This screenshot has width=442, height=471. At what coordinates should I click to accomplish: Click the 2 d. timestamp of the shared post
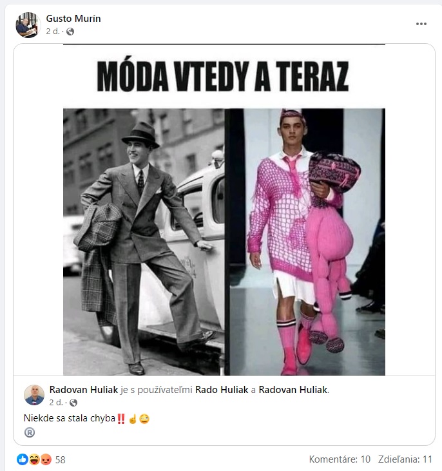click(x=56, y=403)
